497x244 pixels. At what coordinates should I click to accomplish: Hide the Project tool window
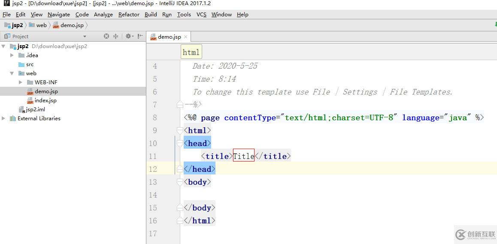140,37
